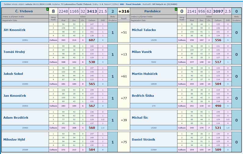
Task: Click Bedřich Šiška's total score 490
Action: pos(218,106)
